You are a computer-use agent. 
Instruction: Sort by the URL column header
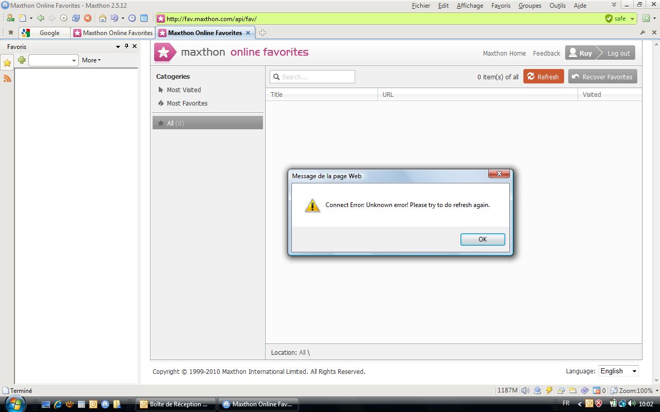(478, 94)
